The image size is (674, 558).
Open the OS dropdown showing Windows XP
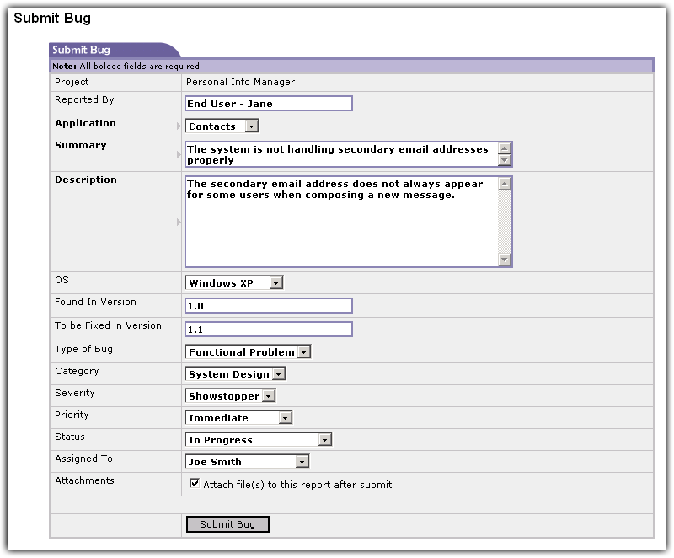pyautogui.click(x=275, y=283)
